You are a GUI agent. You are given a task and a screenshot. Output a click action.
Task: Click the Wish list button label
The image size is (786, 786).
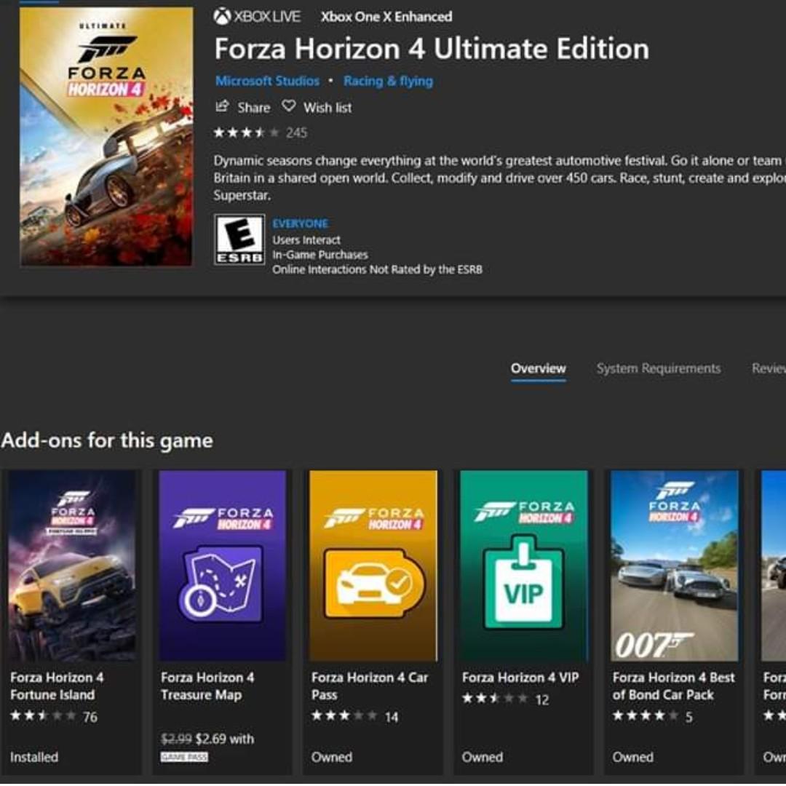tap(327, 107)
